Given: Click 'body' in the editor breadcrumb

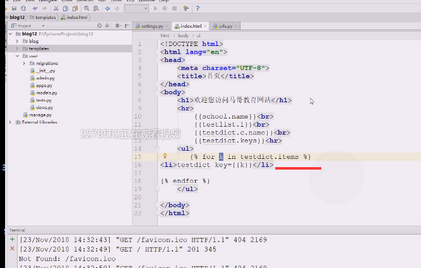Looking at the screenshot, I should click(x=183, y=35).
